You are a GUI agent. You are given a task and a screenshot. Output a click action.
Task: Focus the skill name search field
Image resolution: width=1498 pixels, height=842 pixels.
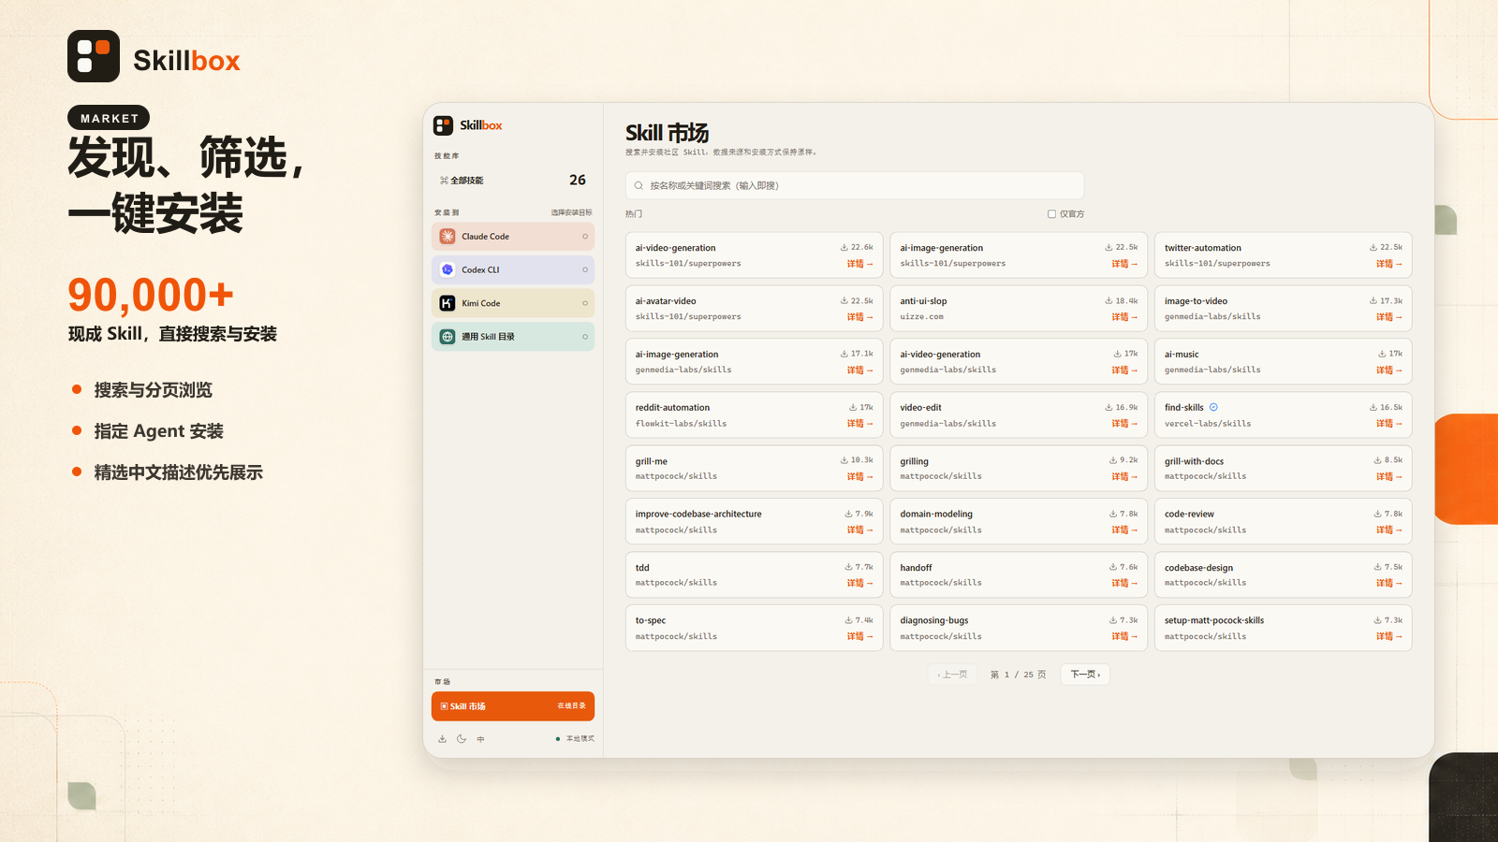855,186
